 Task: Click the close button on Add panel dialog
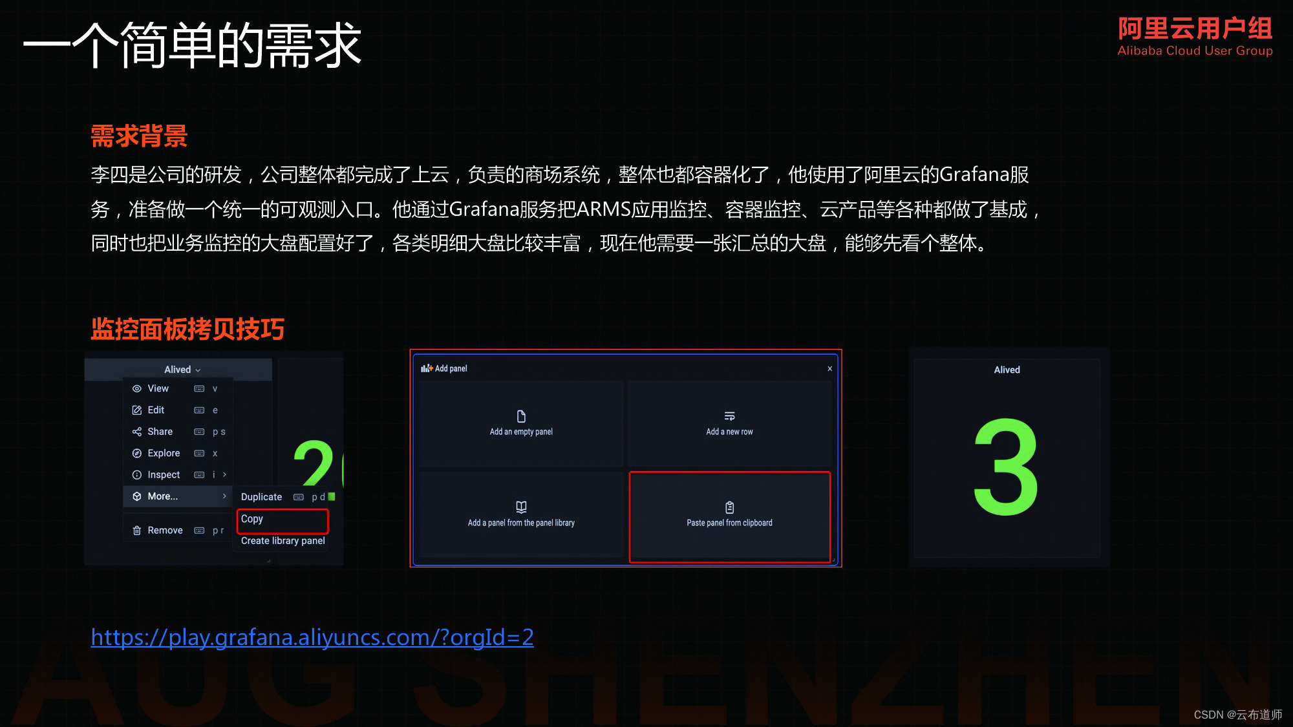click(828, 368)
